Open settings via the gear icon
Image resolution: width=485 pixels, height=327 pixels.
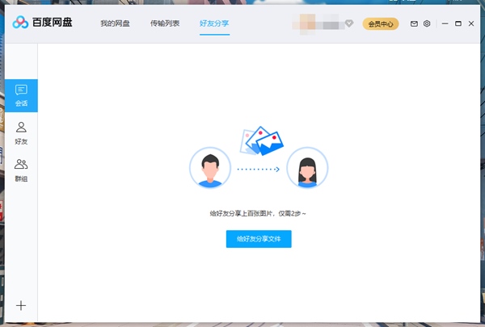tap(427, 23)
